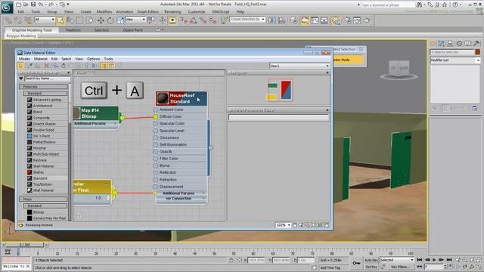Click the red Delete Selected icon in Slate
The width and height of the screenshot is (484, 272).
click(x=47, y=66)
